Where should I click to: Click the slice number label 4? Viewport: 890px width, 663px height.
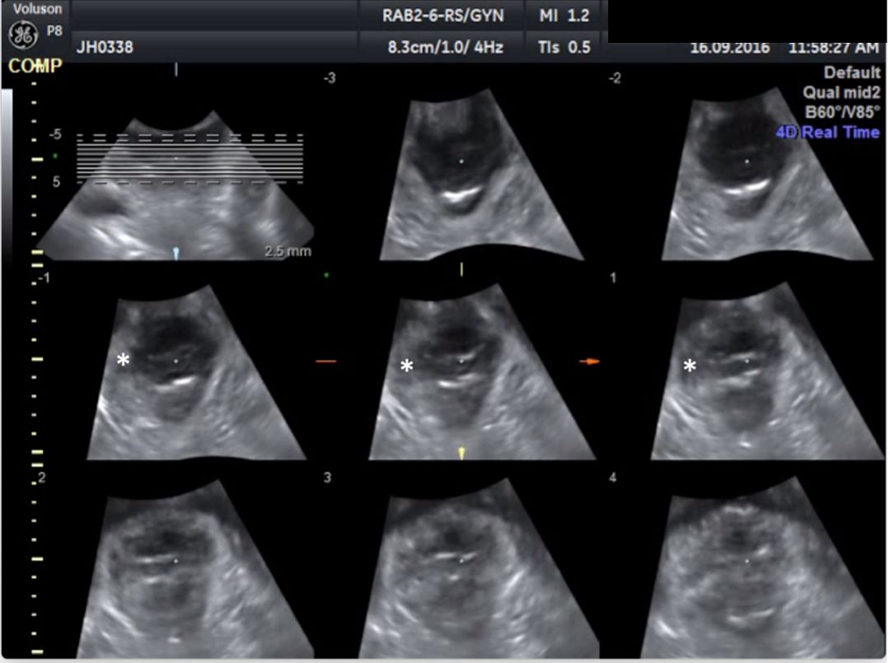(x=612, y=478)
